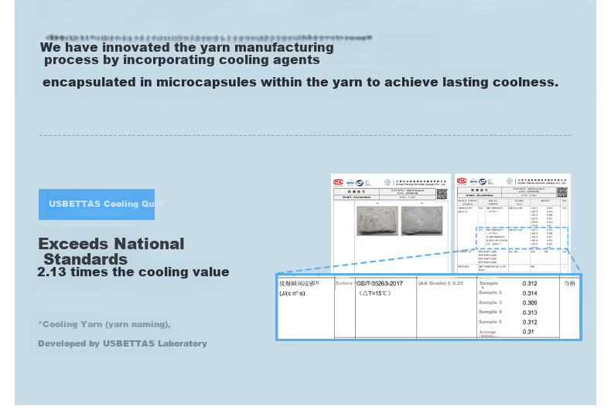This screenshot has width=611, height=409.
Task: Click the dashed highlighted region on right report
Action: pyautogui.click(x=522, y=238)
